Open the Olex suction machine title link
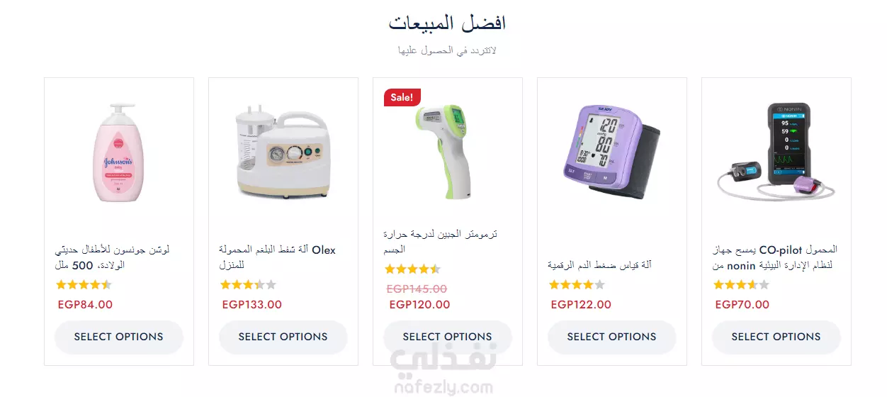 [278, 257]
